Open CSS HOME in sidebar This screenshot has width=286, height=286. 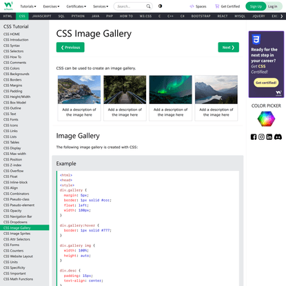pos(24,34)
